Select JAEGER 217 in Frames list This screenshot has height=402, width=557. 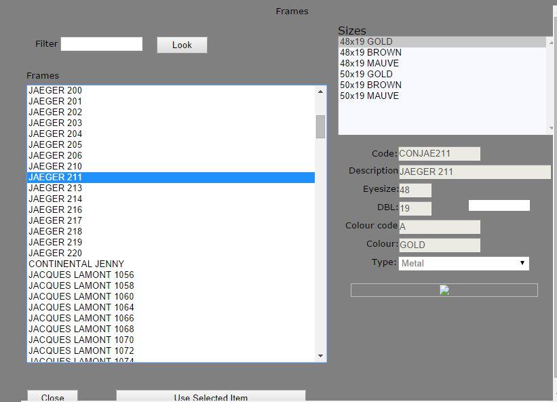click(x=171, y=221)
